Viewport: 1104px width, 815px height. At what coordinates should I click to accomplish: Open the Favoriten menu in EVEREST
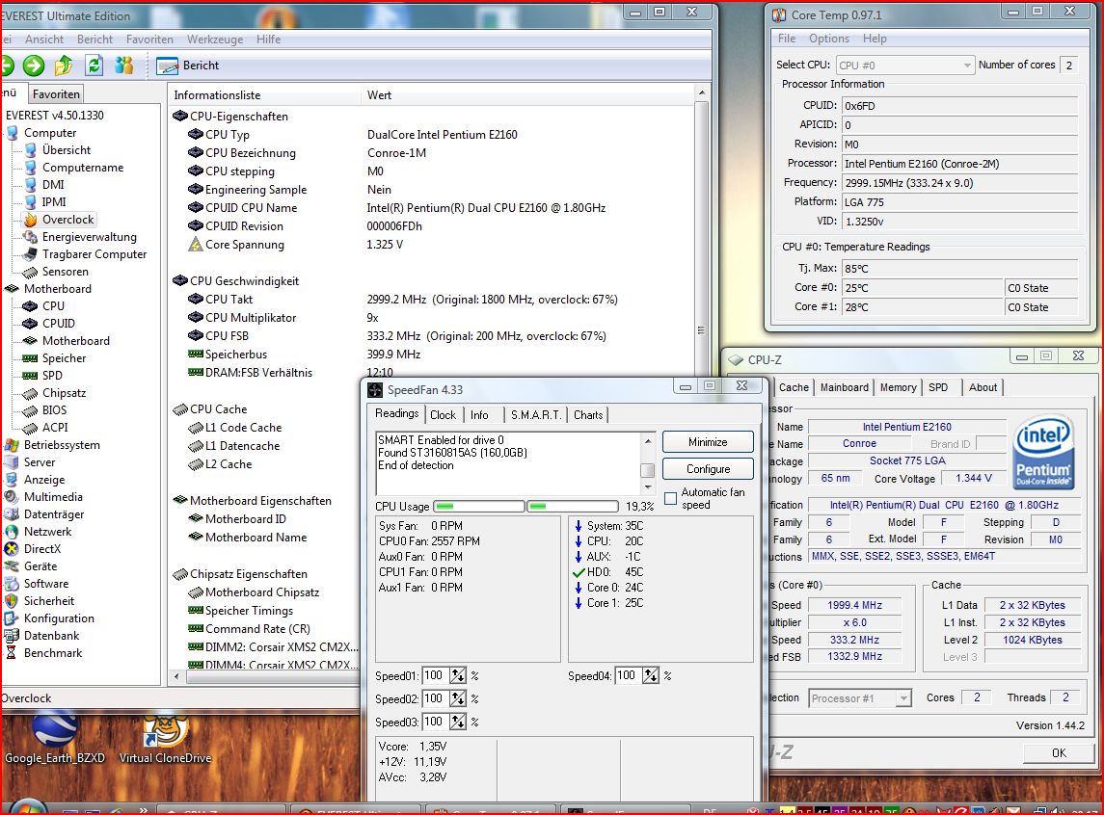(x=149, y=39)
